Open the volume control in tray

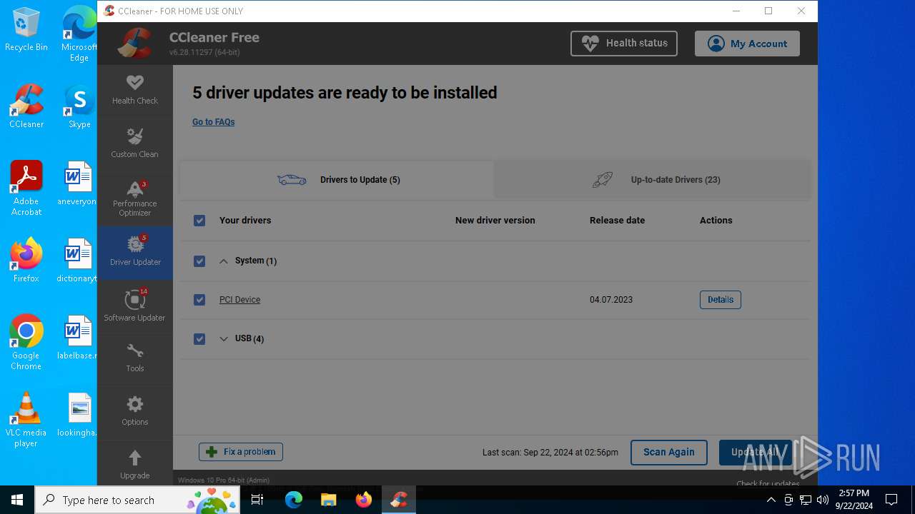823,500
